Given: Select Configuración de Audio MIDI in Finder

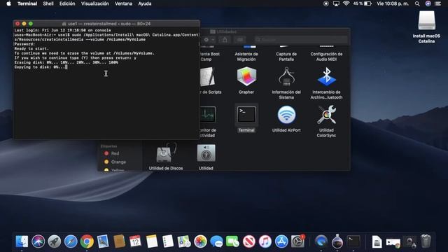Looking at the screenshot, I should pyautogui.click(x=326, y=54).
